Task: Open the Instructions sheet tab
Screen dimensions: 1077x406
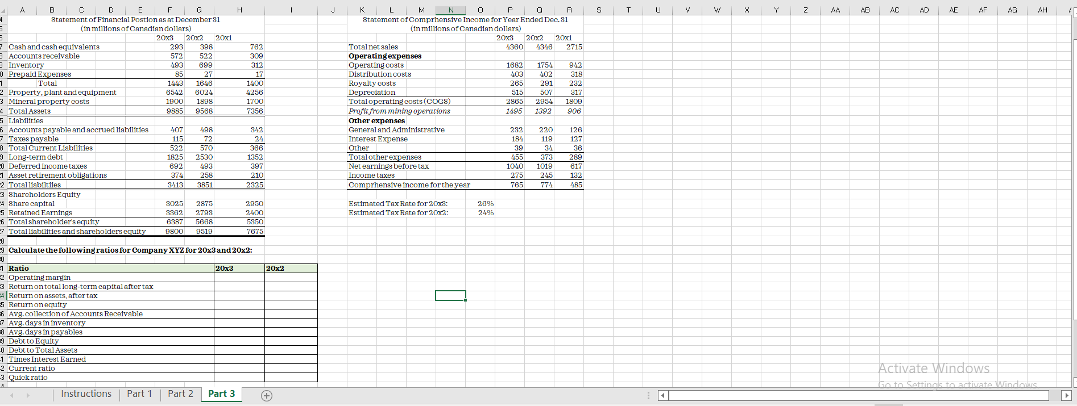Action: pos(86,394)
